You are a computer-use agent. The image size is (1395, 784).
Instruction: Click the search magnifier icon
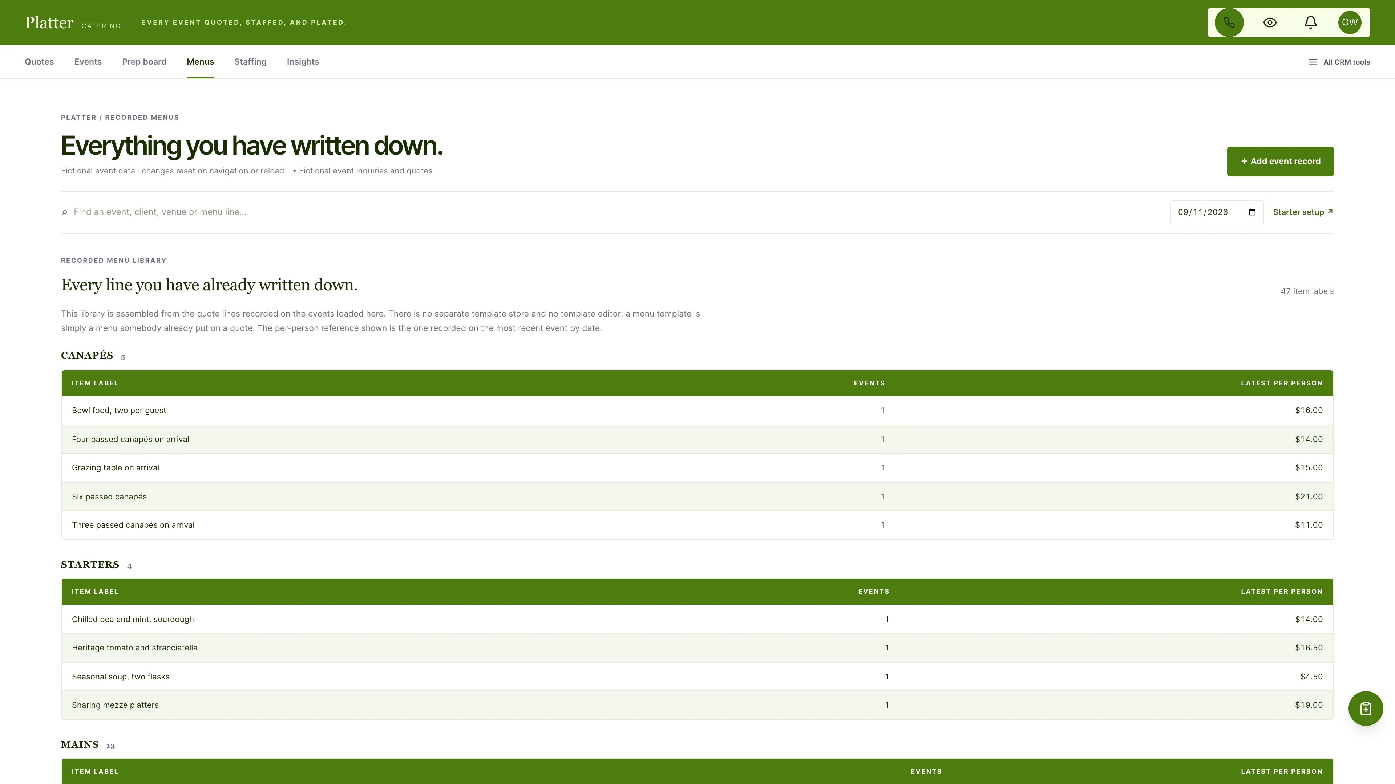(x=64, y=212)
